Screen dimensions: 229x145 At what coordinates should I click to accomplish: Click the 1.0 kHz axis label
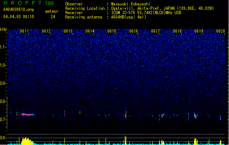[x=3, y=65]
